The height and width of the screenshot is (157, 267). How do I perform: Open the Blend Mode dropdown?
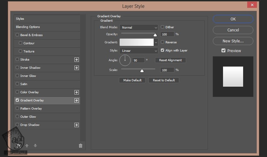[x=139, y=28]
